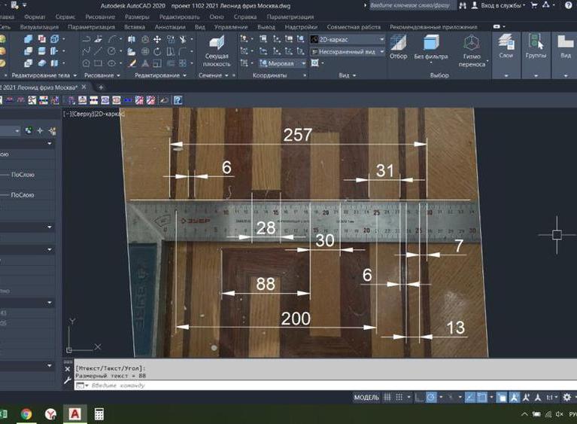The image size is (577, 424).
Task: Toggle ortho mode in the status bar
Action: (418, 397)
